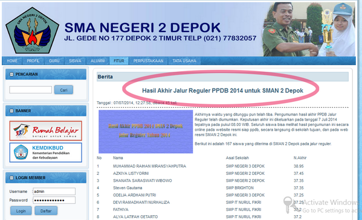Viewport: 362px width, 220px height.
Task: Select the Fitur menu item
Action: 119,61
